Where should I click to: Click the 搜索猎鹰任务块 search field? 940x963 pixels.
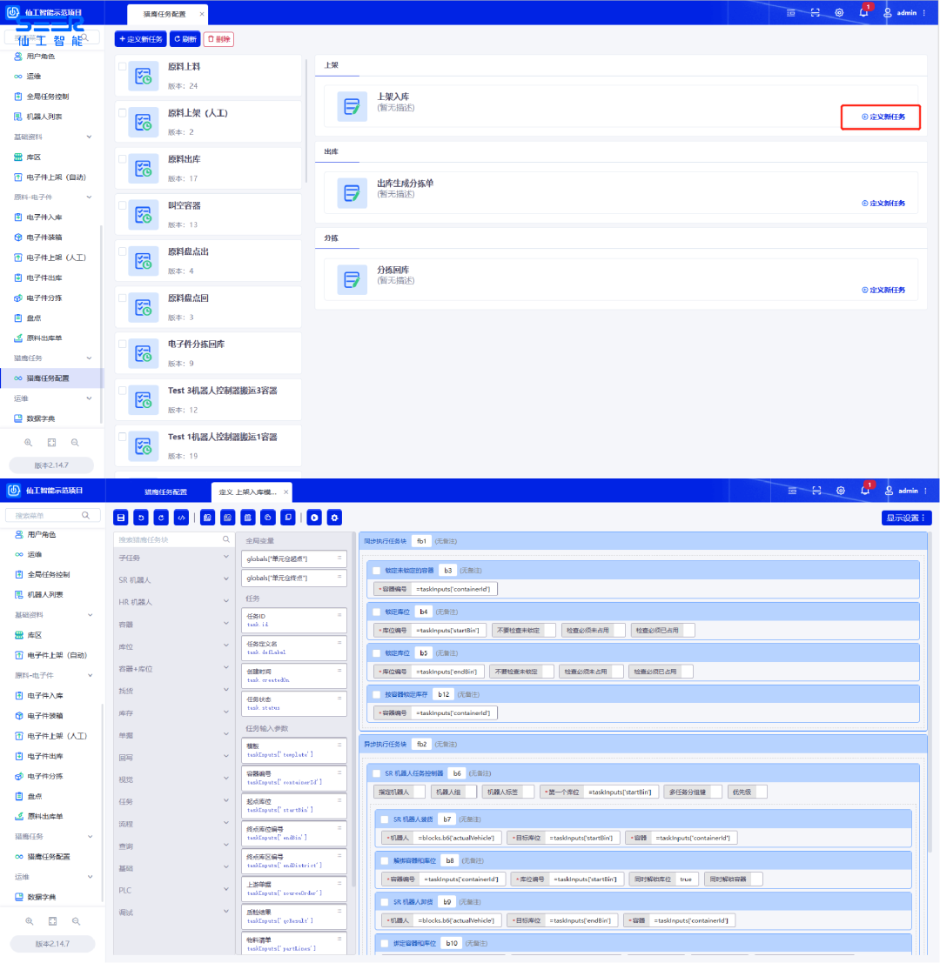[169, 539]
